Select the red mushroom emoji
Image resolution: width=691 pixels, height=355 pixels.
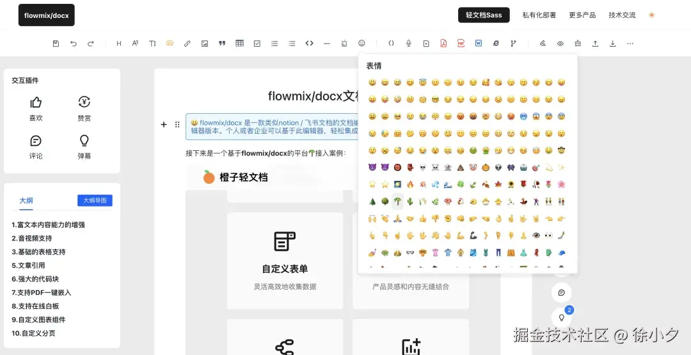[x=448, y=201]
